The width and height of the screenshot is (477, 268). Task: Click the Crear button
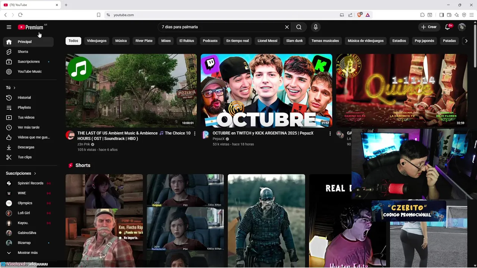click(x=429, y=27)
